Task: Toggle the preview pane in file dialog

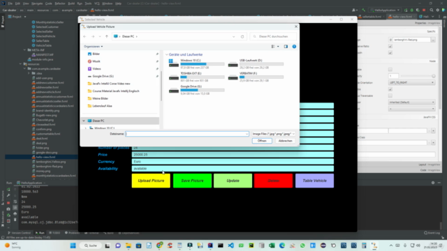Action: (286, 47)
